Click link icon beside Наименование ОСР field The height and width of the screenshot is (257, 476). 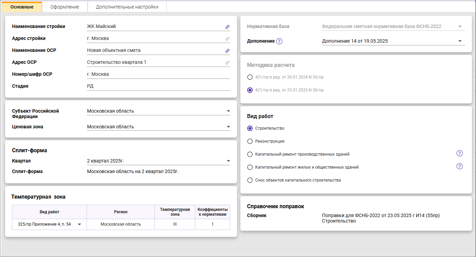[227, 51]
